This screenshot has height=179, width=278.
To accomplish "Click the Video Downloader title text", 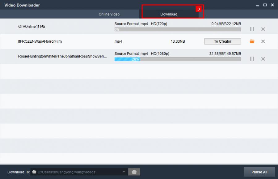I will [22, 5].
